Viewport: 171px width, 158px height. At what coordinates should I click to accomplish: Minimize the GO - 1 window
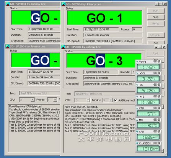[156, 4]
